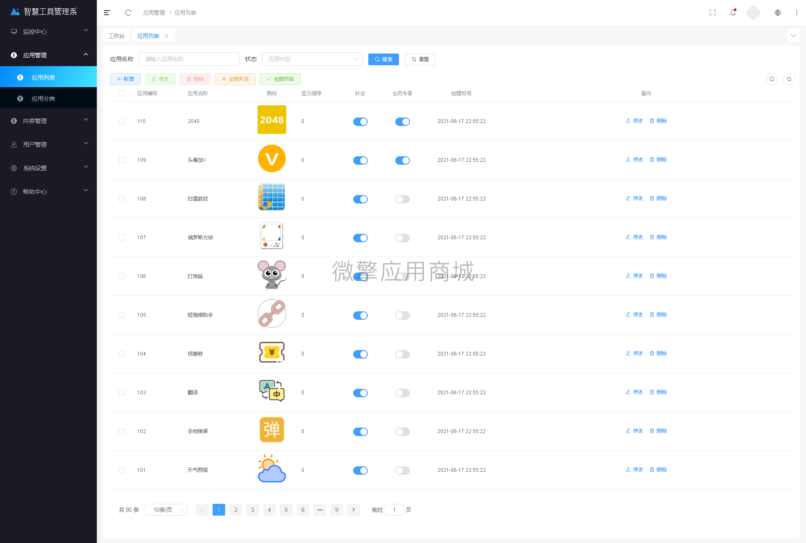Click the 全部开启 button
Screen dimensions: 806x543
click(x=280, y=79)
